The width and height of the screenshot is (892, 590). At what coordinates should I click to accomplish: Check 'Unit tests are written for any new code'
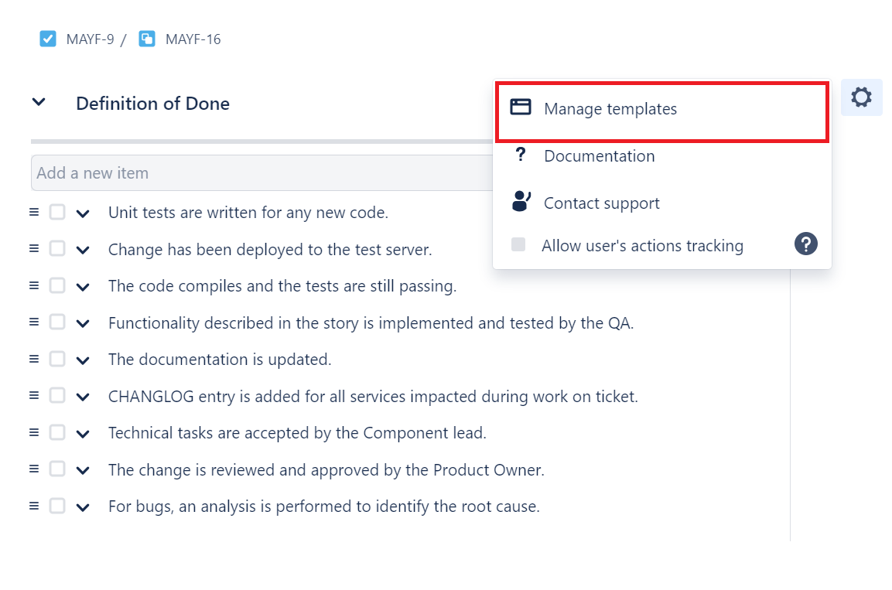coord(57,212)
